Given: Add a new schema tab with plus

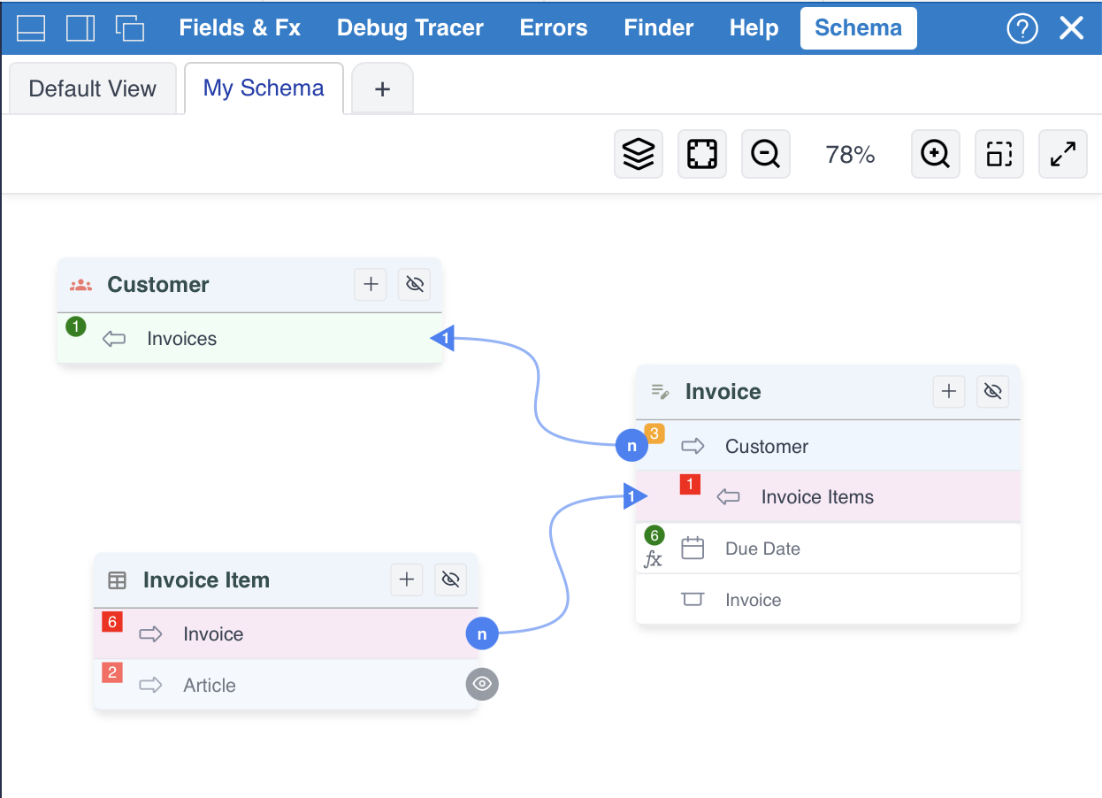Looking at the screenshot, I should tap(382, 89).
